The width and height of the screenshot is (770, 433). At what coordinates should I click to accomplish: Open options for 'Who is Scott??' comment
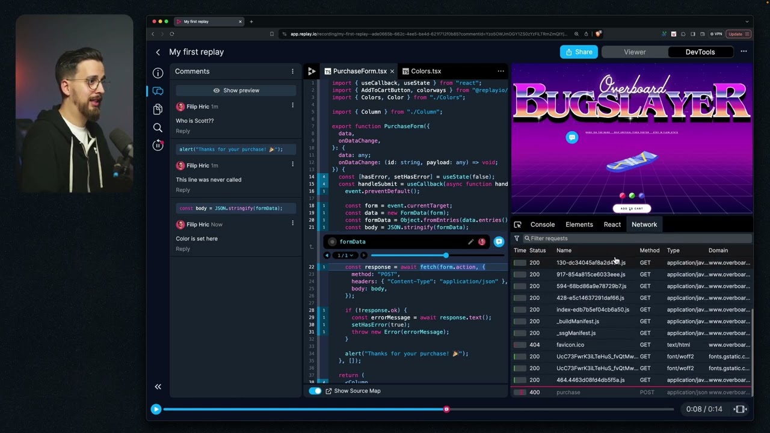tap(292, 105)
